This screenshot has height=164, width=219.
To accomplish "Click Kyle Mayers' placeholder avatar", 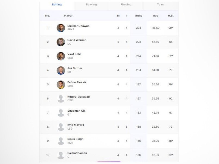I will pyautogui.click(x=61, y=127).
